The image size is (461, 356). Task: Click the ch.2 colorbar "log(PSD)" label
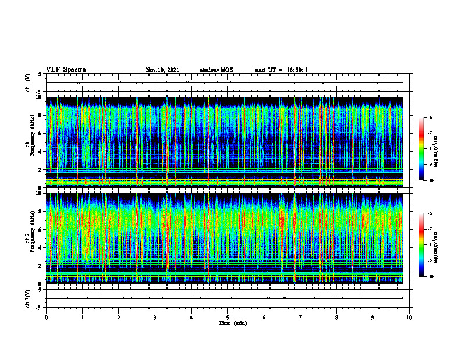click(x=436, y=248)
